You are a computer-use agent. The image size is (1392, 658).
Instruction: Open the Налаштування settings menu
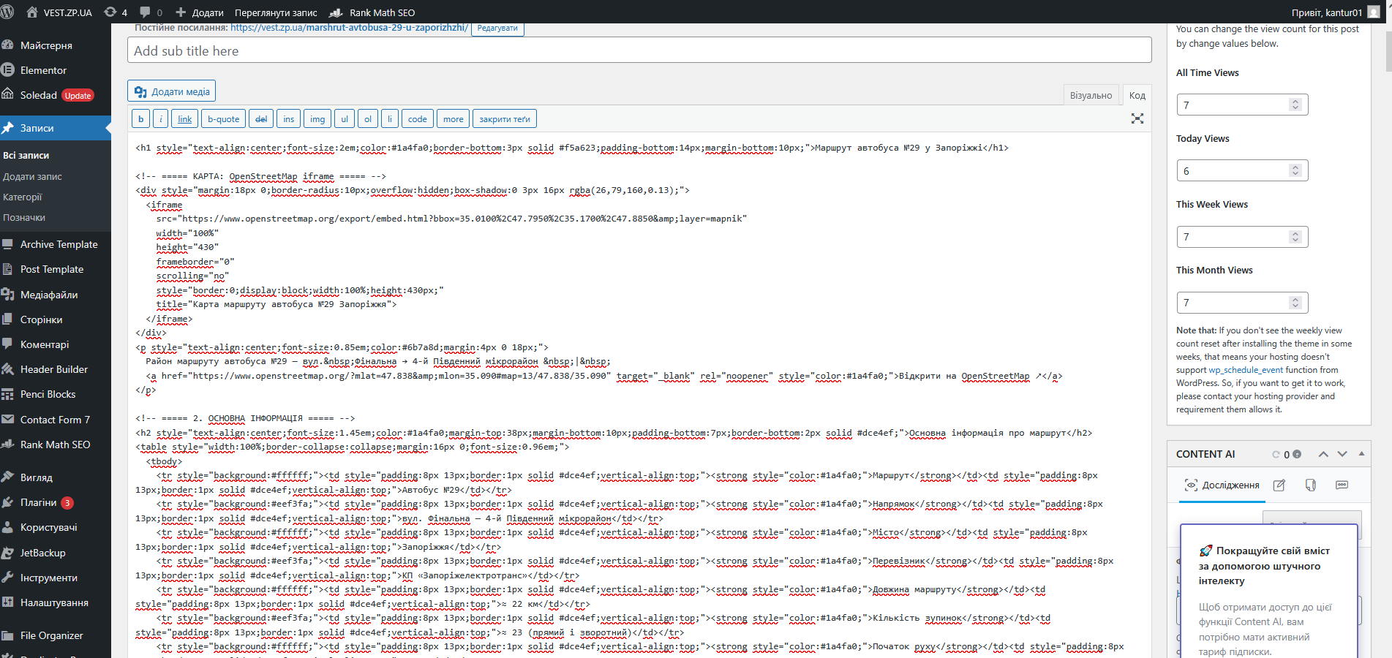tap(56, 602)
